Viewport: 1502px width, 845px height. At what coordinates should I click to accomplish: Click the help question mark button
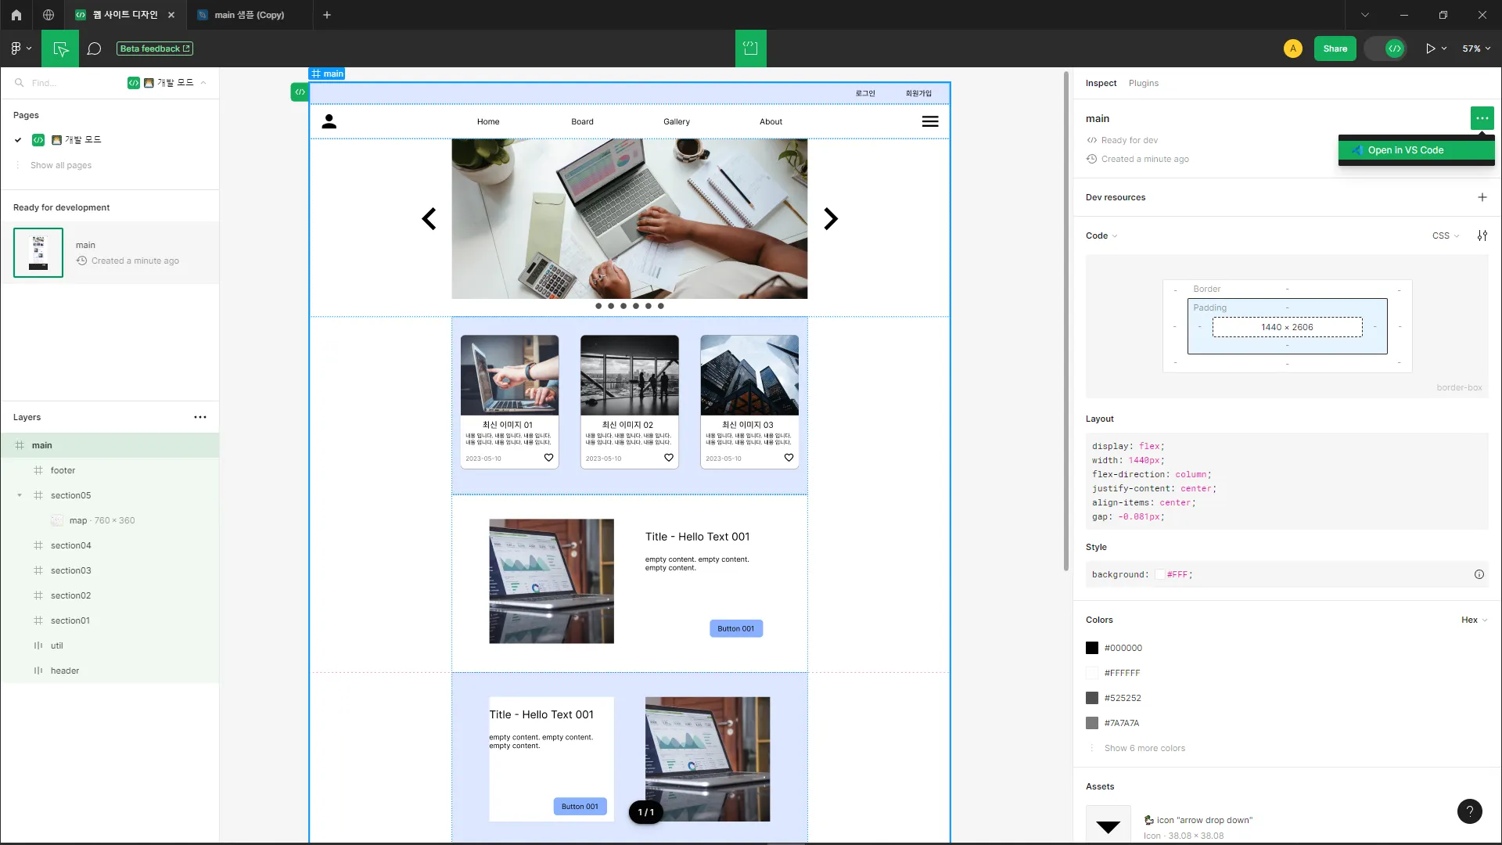[x=1469, y=811]
